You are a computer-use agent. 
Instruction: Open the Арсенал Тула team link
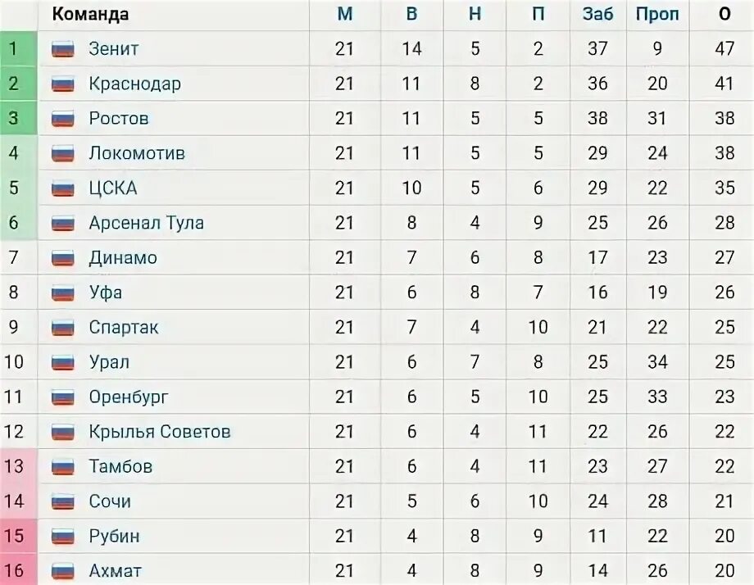(x=146, y=223)
